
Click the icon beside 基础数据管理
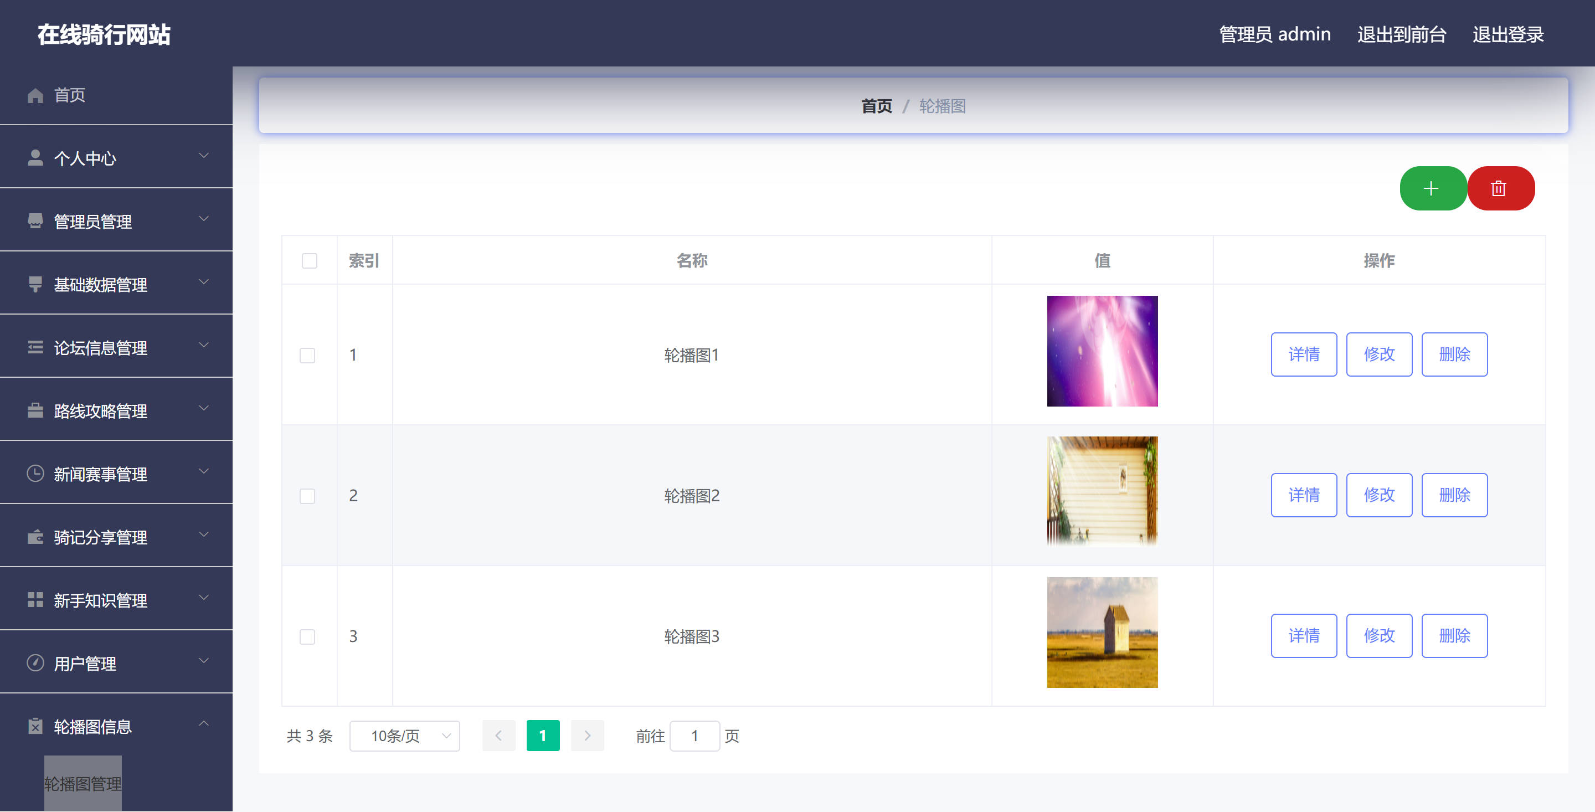tap(35, 284)
